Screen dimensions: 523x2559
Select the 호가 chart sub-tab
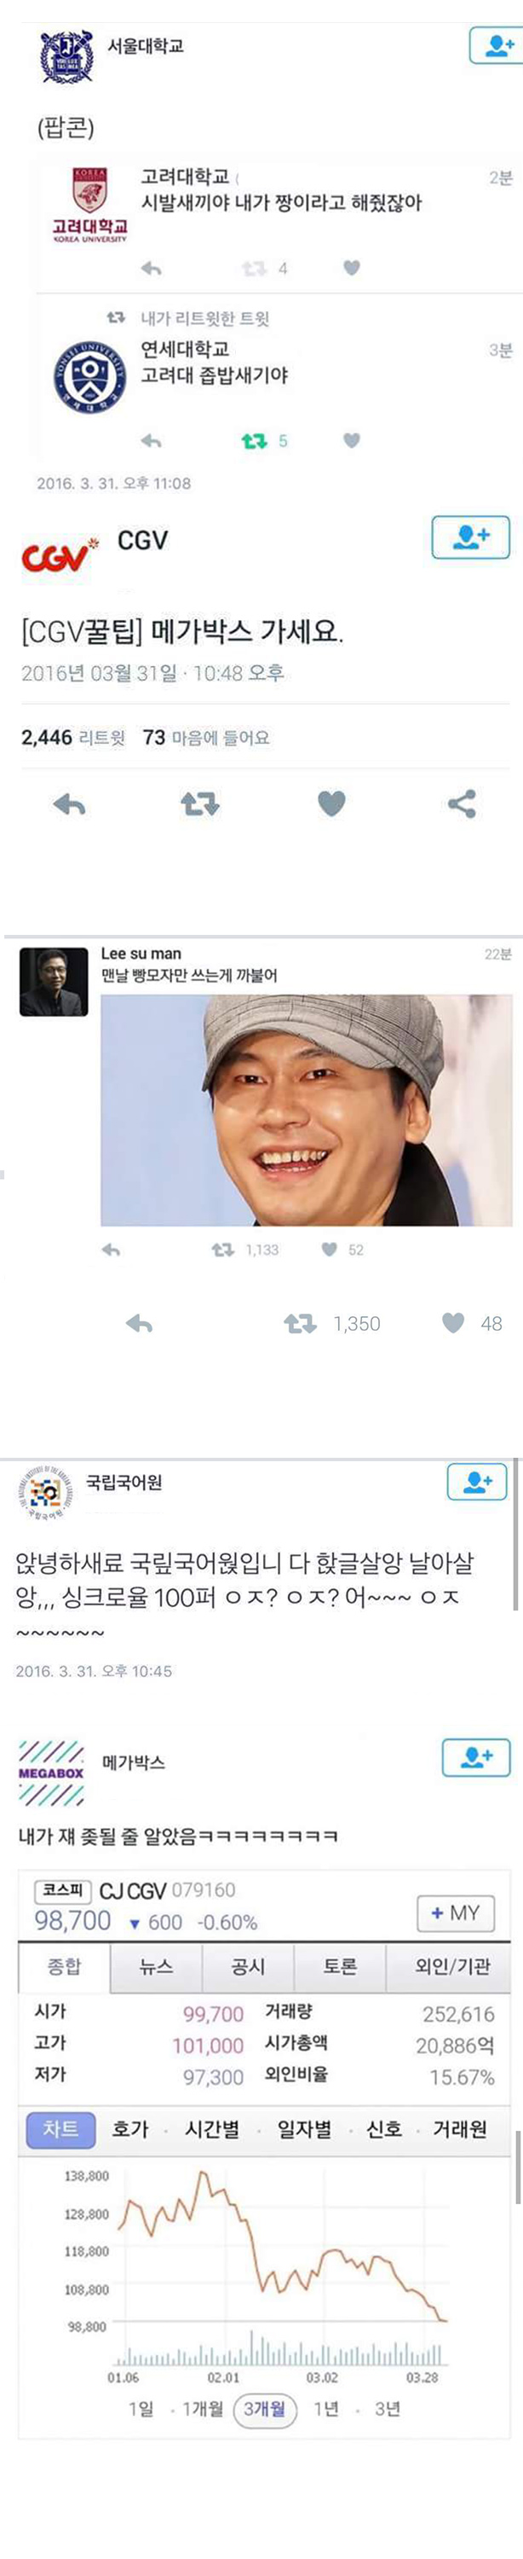(x=130, y=2129)
